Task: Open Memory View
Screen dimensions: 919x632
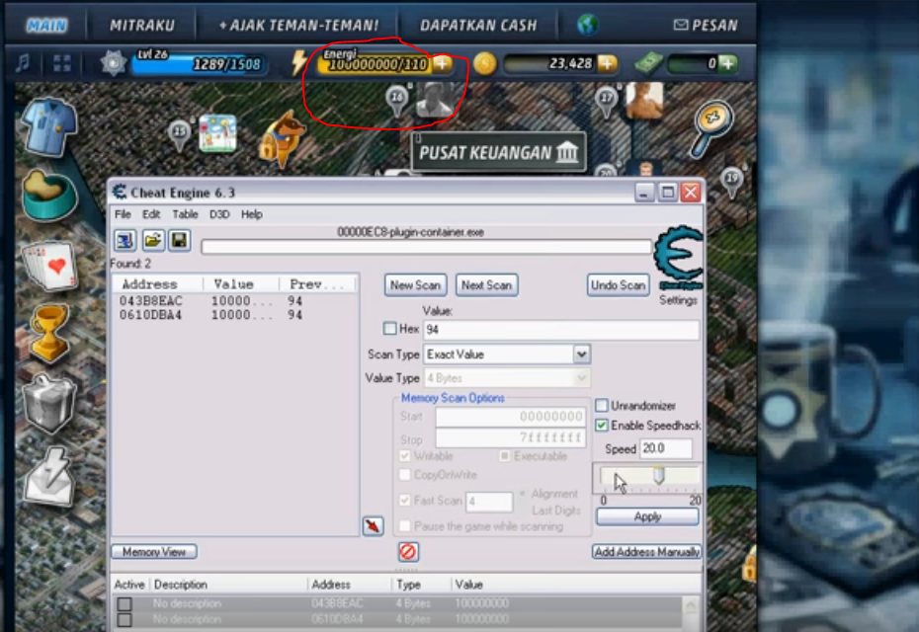Action: (154, 552)
